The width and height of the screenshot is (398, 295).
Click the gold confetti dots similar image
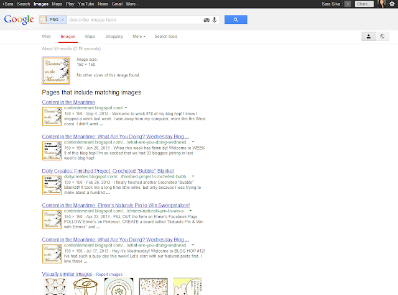coord(154,286)
